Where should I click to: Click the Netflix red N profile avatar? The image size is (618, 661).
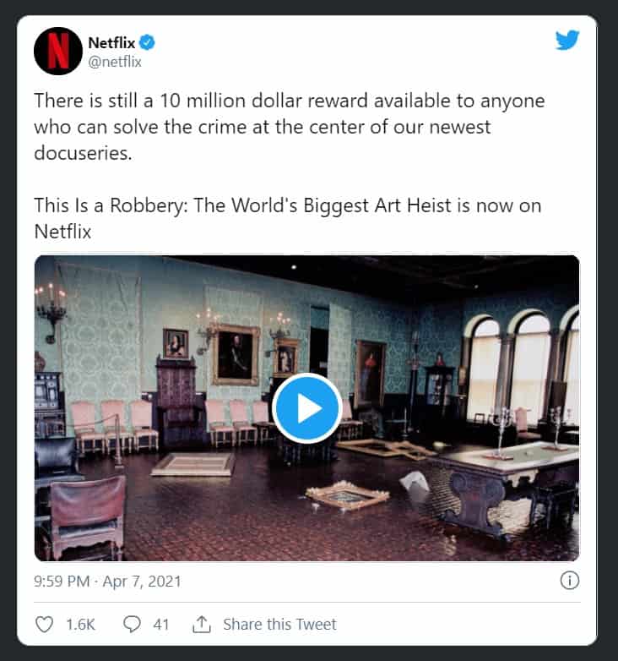tap(58, 51)
